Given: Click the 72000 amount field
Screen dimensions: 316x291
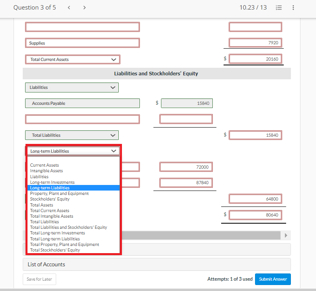Looking at the screenshot, I should (x=186, y=167).
